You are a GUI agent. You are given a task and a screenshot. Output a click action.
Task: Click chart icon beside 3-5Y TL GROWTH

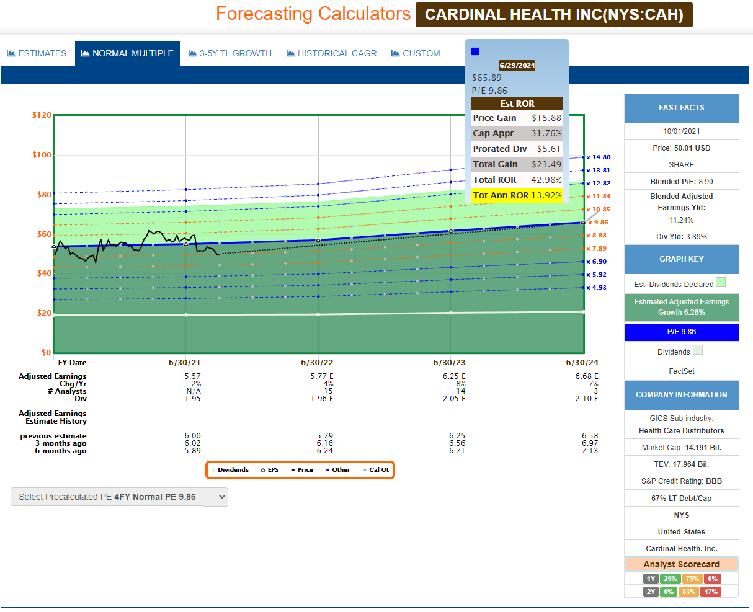tap(192, 54)
